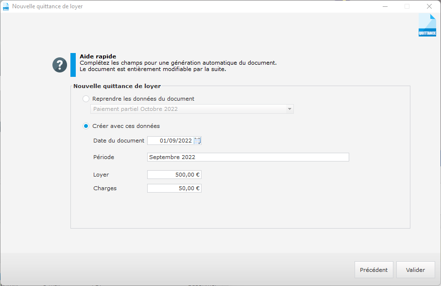The width and height of the screenshot is (441, 286).
Task: Validate the form with Valider
Action: coord(415,269)
